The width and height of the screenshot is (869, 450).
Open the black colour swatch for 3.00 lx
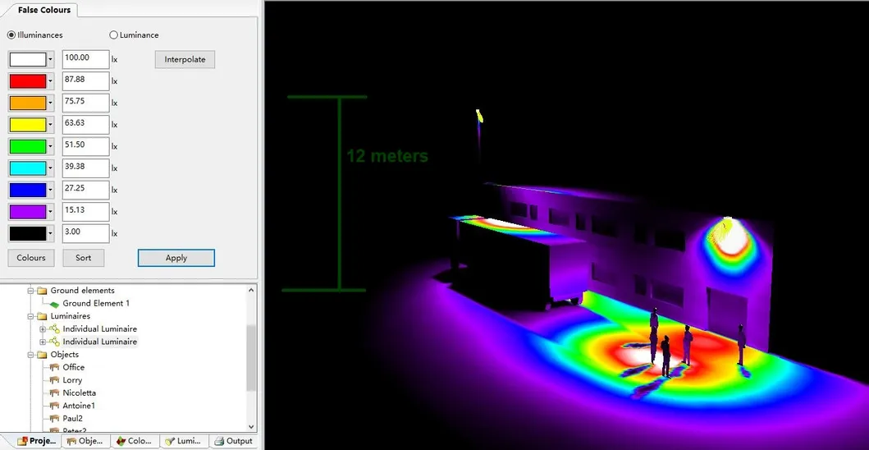[x=28, y=233]
